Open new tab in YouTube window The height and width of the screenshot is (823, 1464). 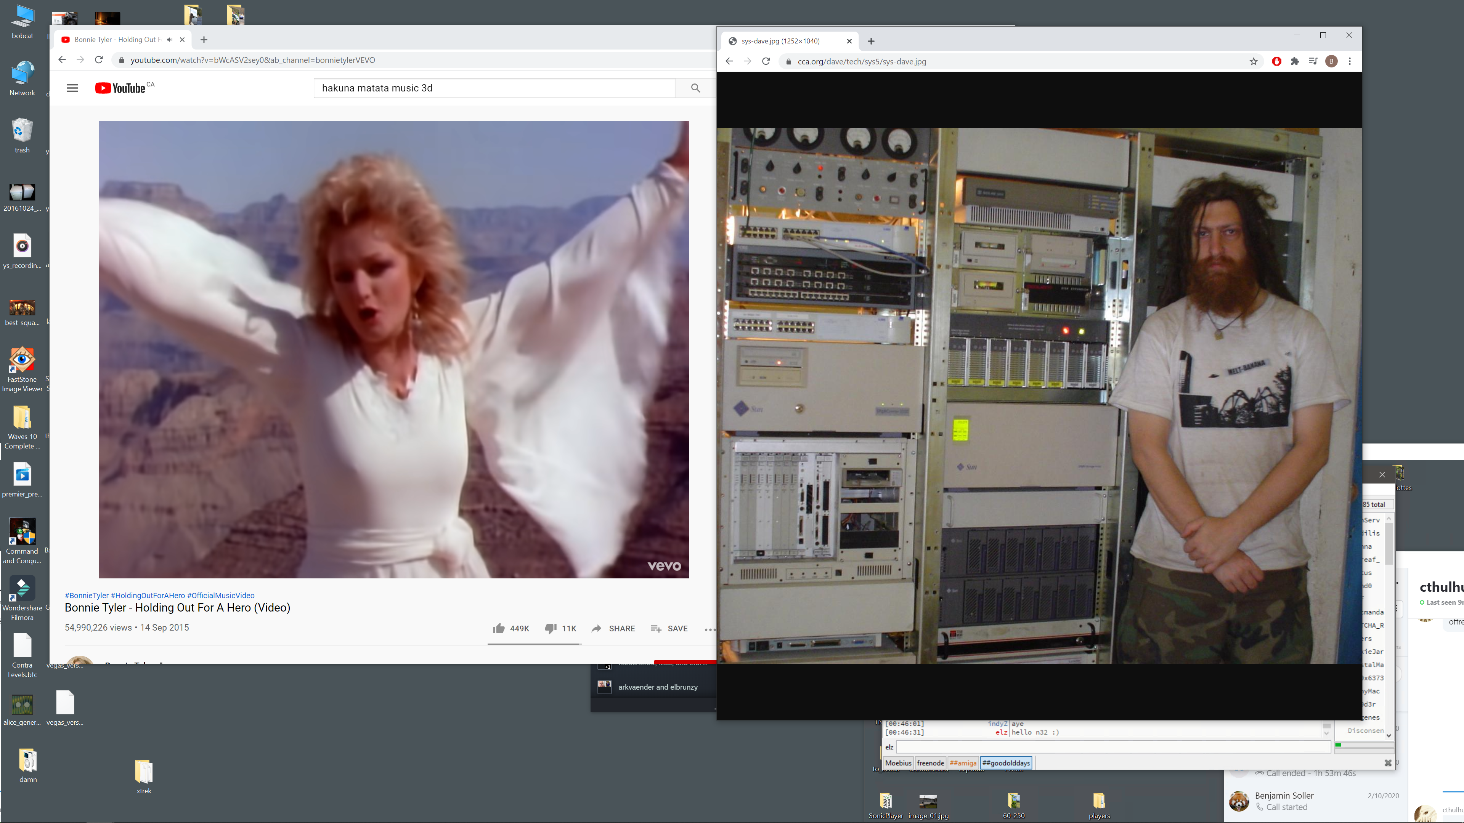pyautogui.click(x=204, y=40)
